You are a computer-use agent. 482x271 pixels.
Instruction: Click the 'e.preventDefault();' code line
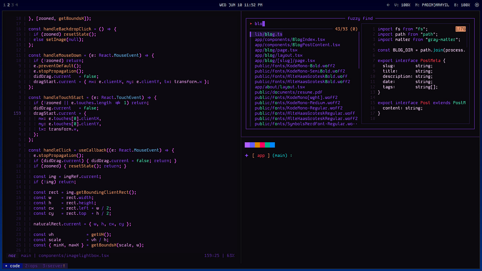point(57,66)
